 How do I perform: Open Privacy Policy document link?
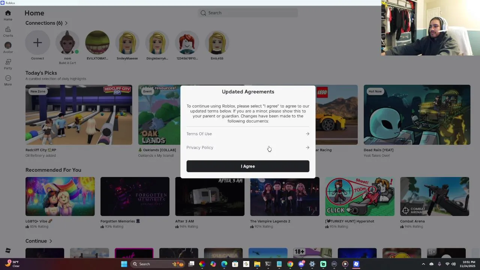[200, 147]
